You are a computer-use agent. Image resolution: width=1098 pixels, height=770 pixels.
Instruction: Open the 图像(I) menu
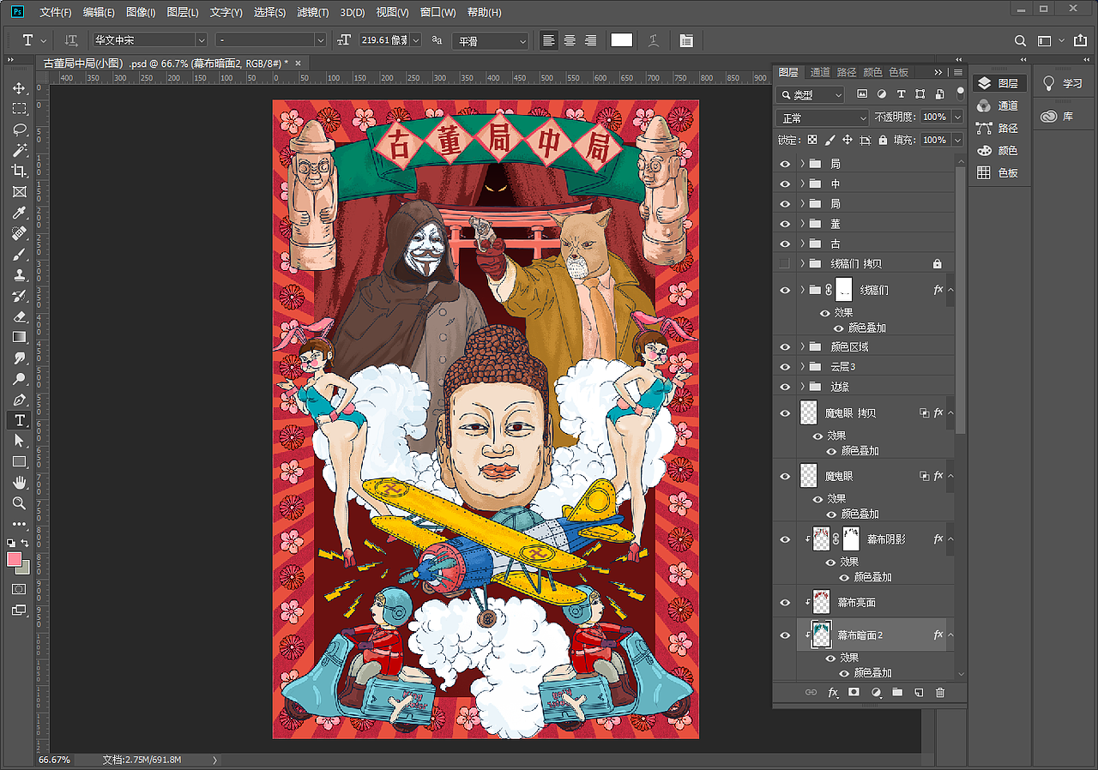tap(141, 13)
